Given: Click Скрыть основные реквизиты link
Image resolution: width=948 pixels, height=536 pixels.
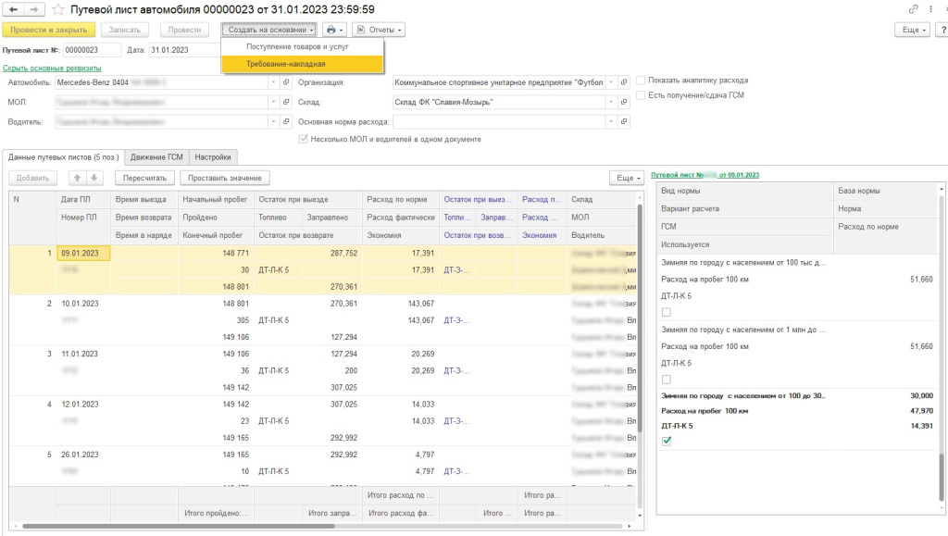Looking at the screenshot, I should point(52,69).
